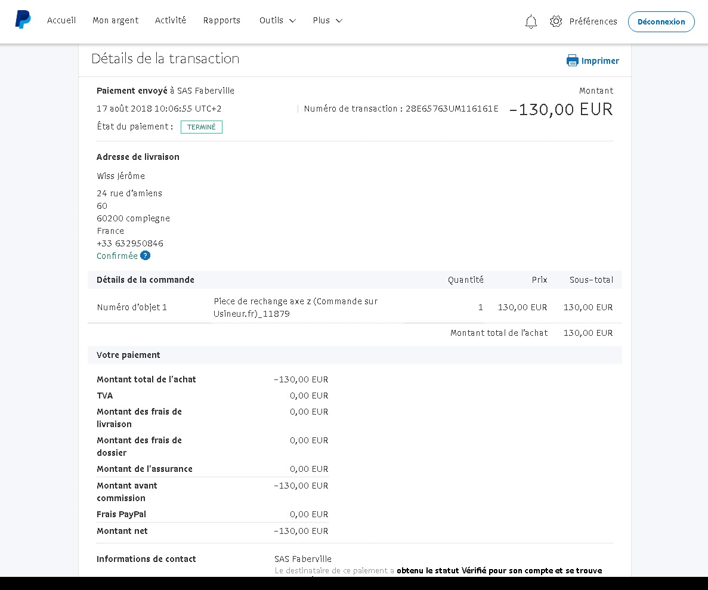Click the Montant avant commission value

coord(301,486)
